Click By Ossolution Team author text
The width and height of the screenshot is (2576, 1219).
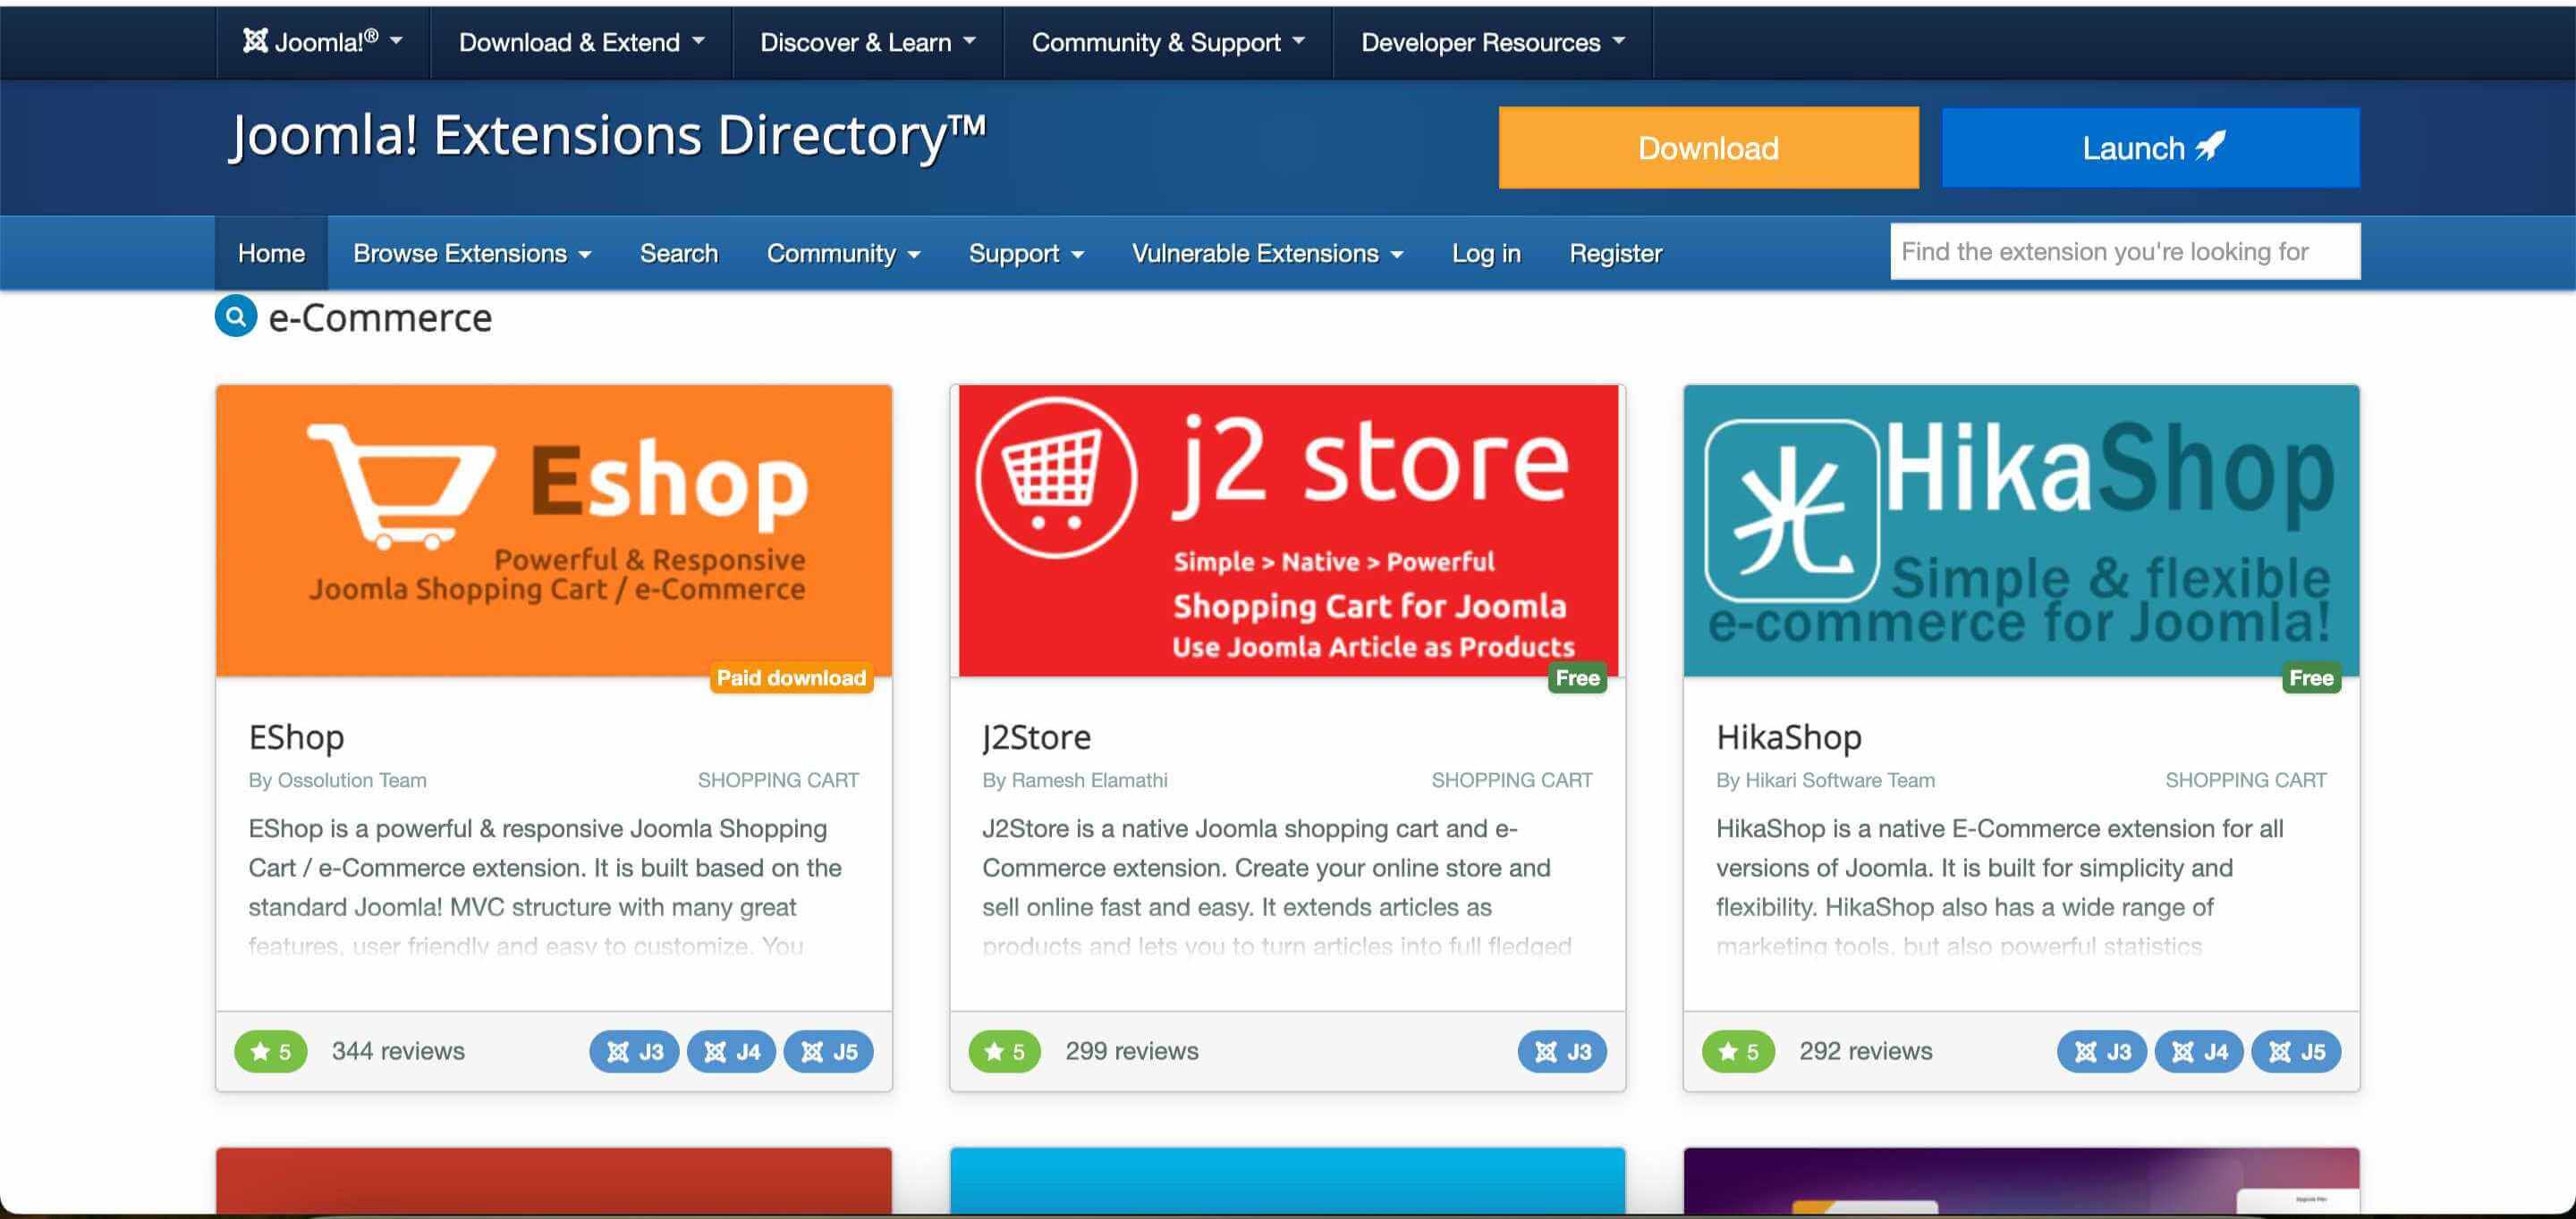click(x=337, y=780)
